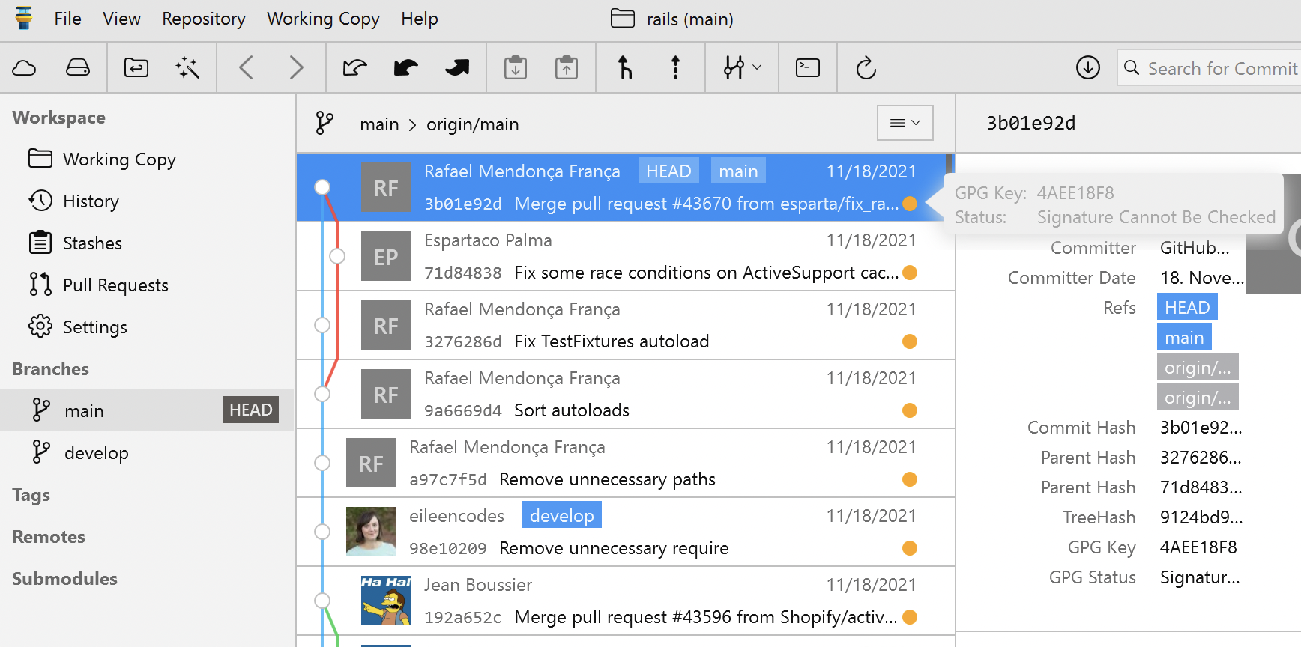The image size is (1301, 647).
Task: Open the terminal from the toolbar
Action: 807,68
